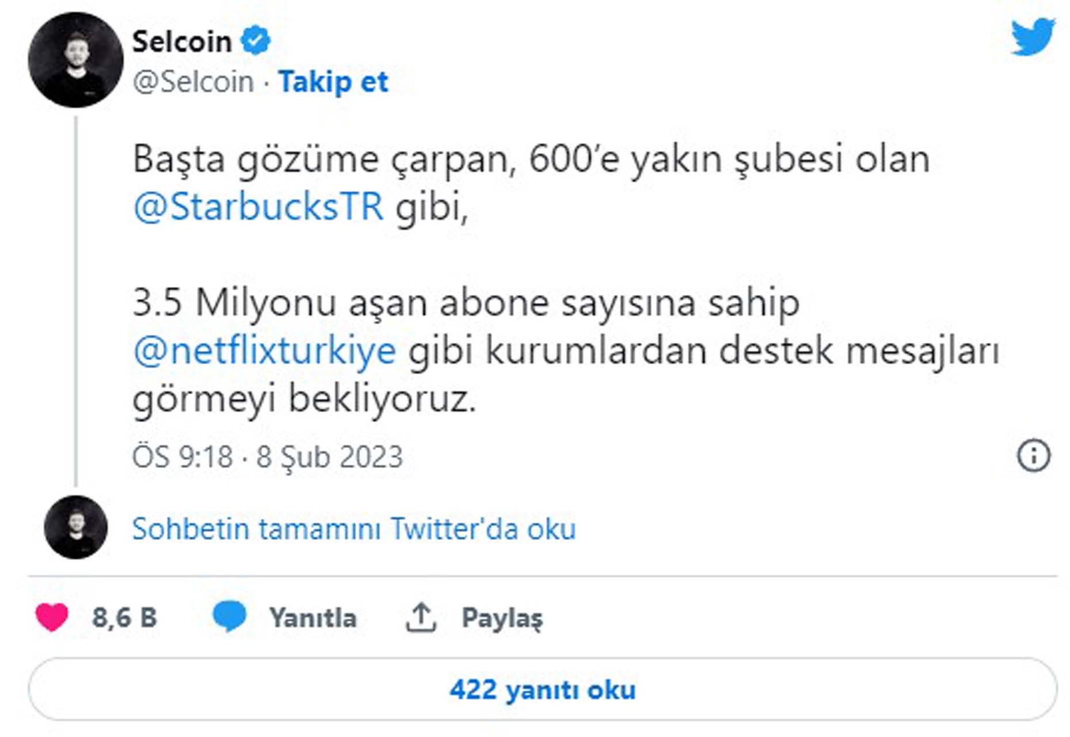This screenshot has width=1070, height=737.
Task: Click verified checkmark to view verification info
Action: (x=254, y=39)
